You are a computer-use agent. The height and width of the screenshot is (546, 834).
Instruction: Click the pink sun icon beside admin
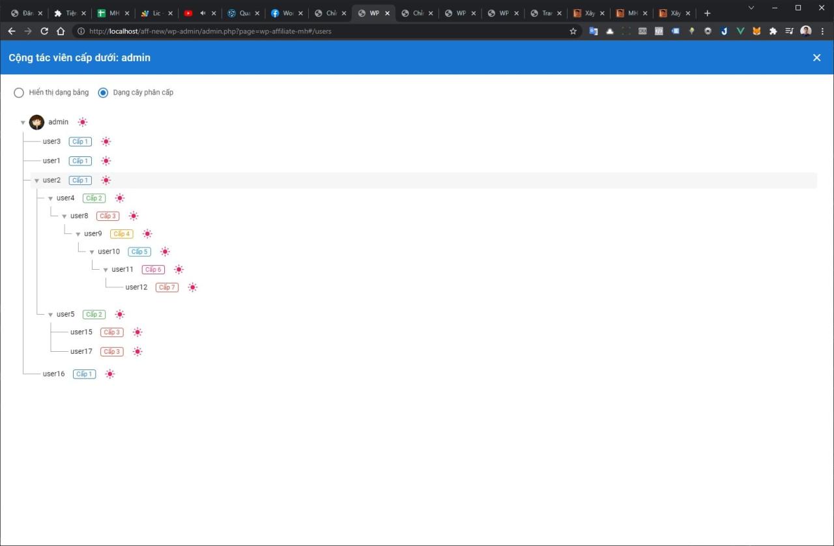[x=82, y=122]
